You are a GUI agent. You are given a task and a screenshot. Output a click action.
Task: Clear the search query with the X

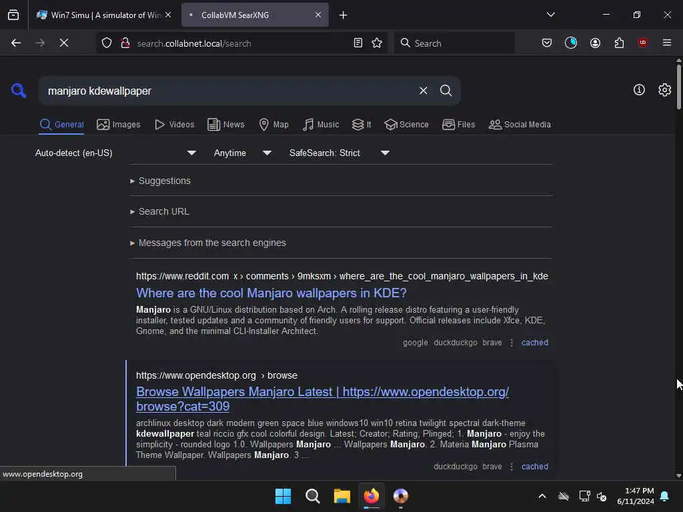(x=423, y=91)
